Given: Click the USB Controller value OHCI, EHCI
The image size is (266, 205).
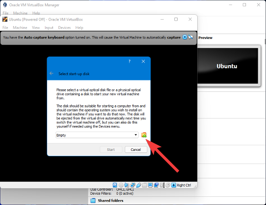Looking at the screenshot, I should (x=125, y=189).
